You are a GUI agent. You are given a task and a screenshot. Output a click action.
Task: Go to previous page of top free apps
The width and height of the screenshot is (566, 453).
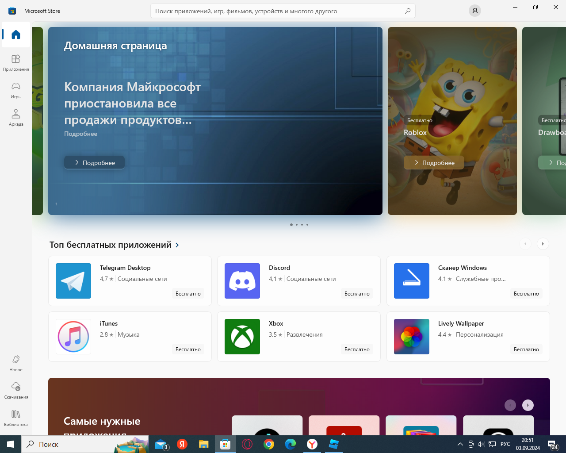525,244
